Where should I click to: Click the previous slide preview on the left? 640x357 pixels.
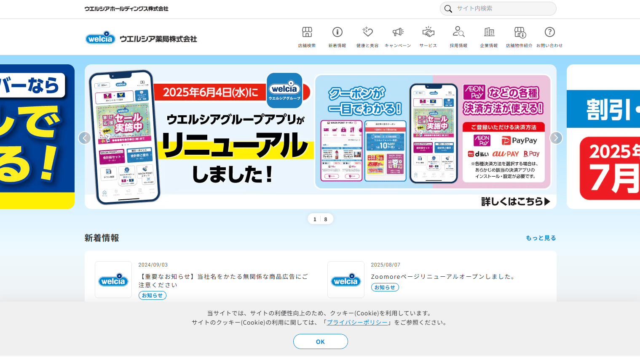point(37,137)
